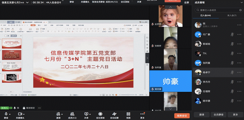The height and width of the screenshot is (120, 244).
Task: Click the 静音 microphone icon in bottom toolbar
Action: [6, 114]
